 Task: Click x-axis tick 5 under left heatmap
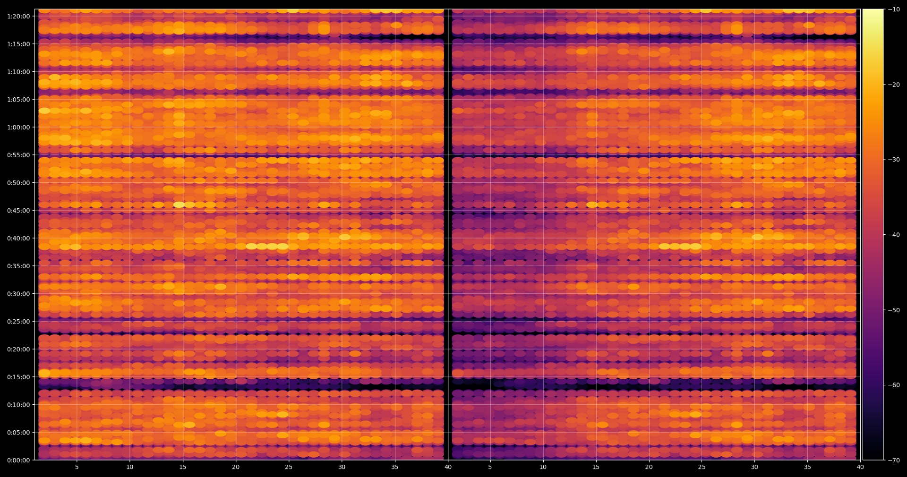77,467
